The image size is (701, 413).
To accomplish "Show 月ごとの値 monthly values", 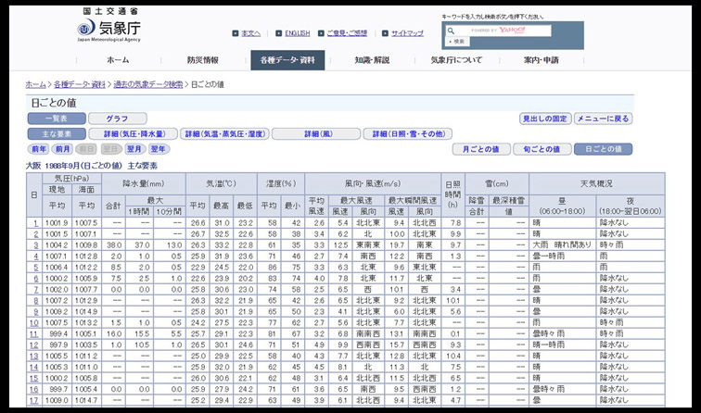I will pos(481,149).
